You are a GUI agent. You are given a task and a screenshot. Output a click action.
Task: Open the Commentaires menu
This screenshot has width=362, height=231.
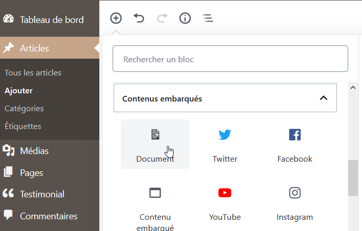[x=50, y=216]
